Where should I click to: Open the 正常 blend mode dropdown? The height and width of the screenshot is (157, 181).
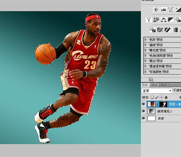coord(157,91)
